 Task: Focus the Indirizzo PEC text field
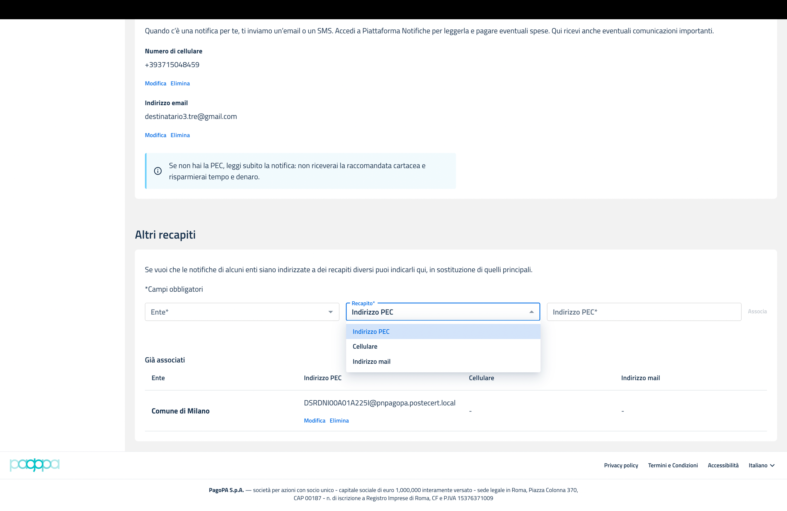pos(643,312)
